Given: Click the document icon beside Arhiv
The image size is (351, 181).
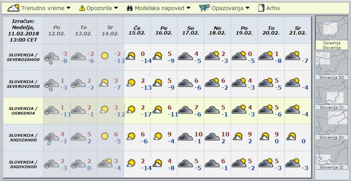Looking at the screenshot, I should pos(262,8).
